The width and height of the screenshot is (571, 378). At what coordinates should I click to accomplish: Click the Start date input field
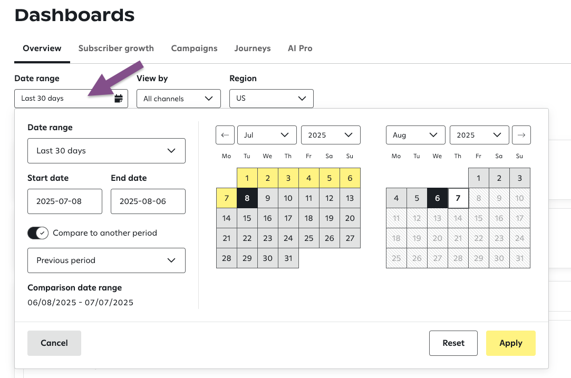pyautogui.click(x=65, y=201)
